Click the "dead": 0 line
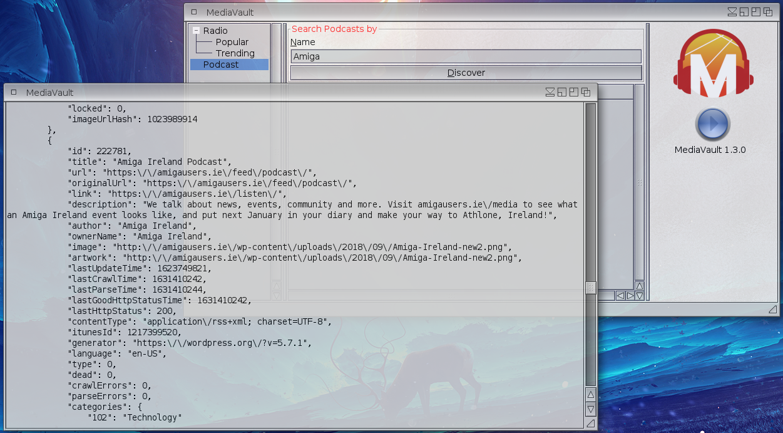783x433 pixels. pyautogui.click(x=91, y=375)
